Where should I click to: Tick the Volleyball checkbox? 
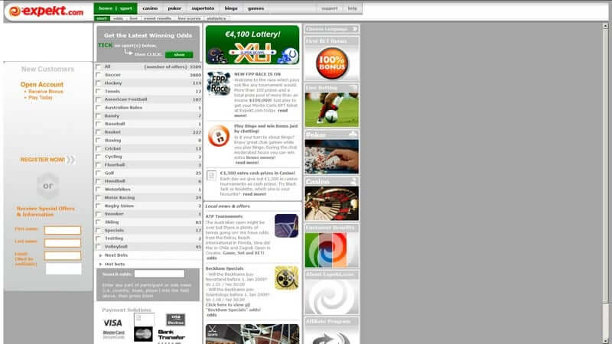99,247
